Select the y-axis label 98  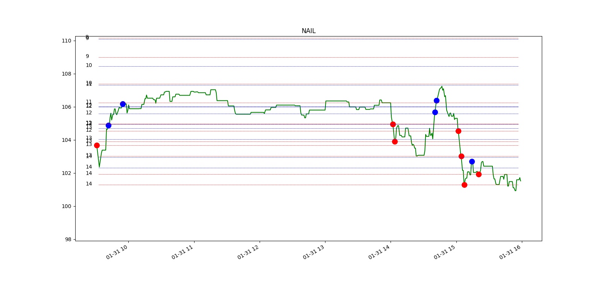pos(68,239)
